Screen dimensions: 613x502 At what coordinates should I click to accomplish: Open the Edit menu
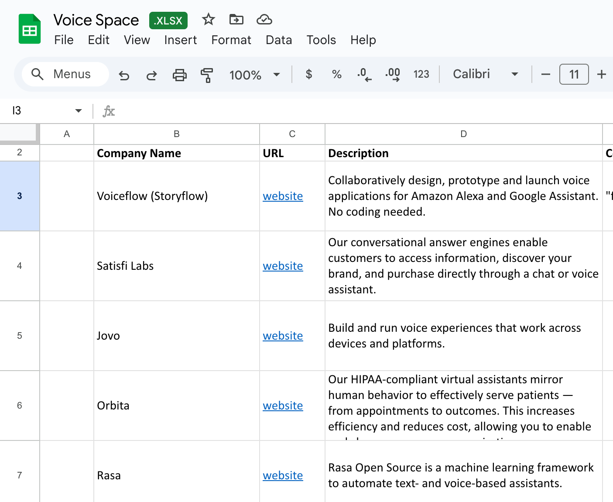(99, 40)
